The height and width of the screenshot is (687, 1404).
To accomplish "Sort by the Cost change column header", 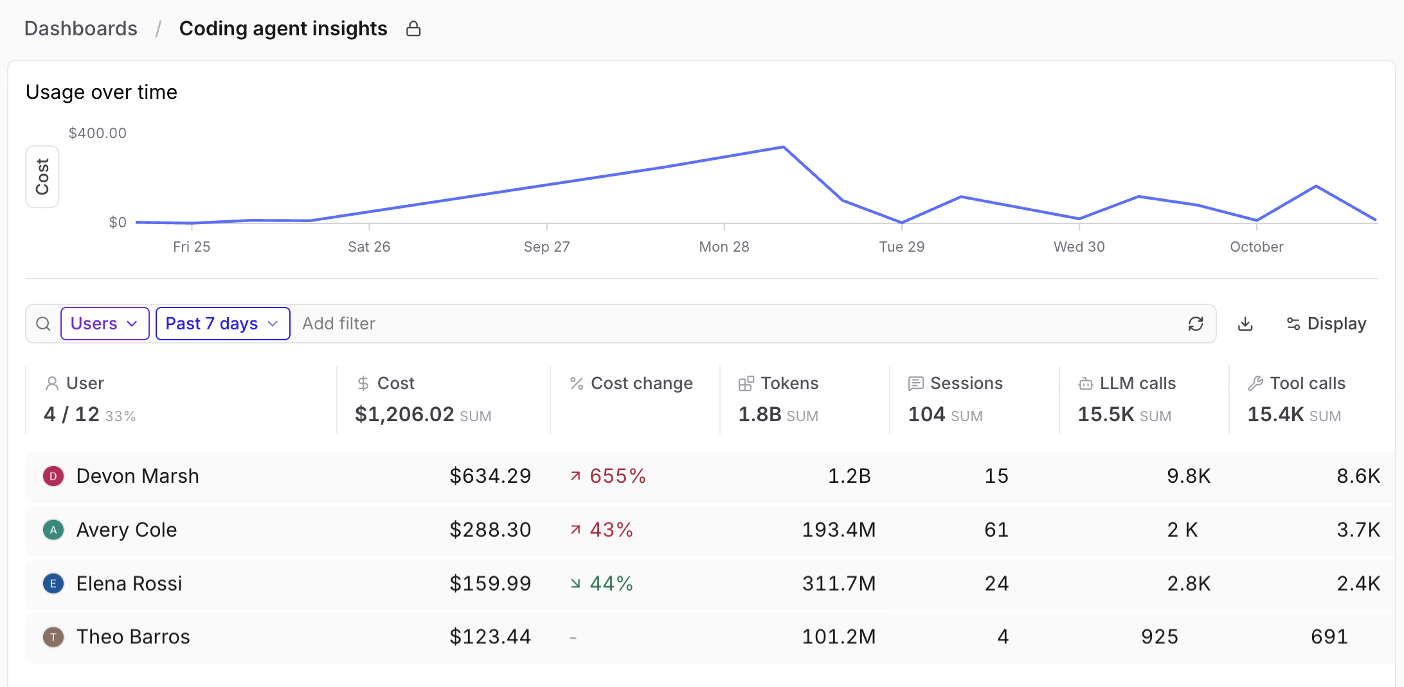I will (x=642, y=383).
